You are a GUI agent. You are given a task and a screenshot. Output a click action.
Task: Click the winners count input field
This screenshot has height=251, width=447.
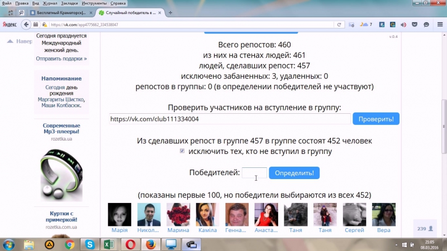click(254, 173)
